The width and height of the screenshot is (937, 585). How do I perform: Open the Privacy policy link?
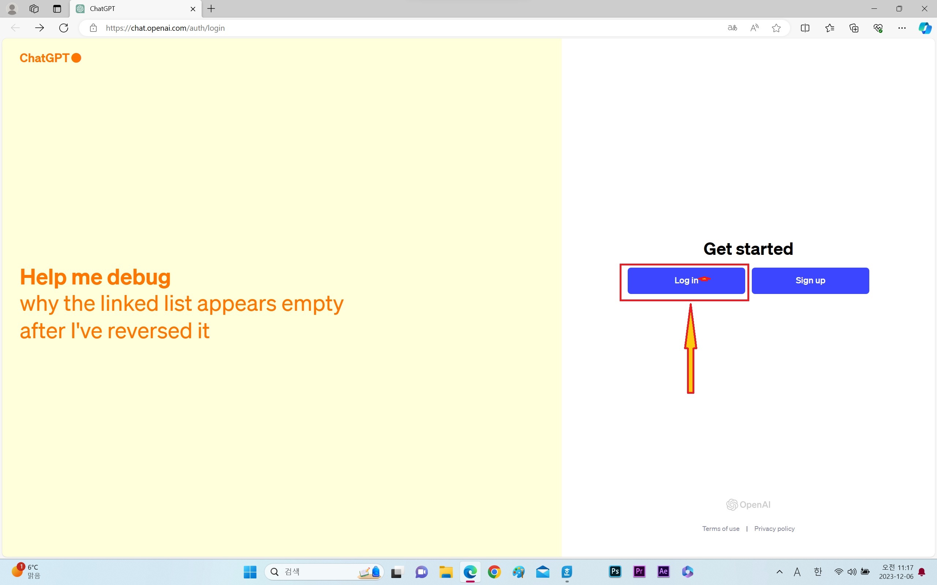point(774,529)
